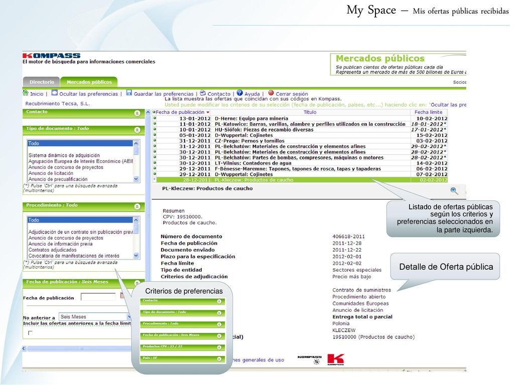Click the green bullet of D-Herne row
514x385 pixels.
(x=155, y=118)
